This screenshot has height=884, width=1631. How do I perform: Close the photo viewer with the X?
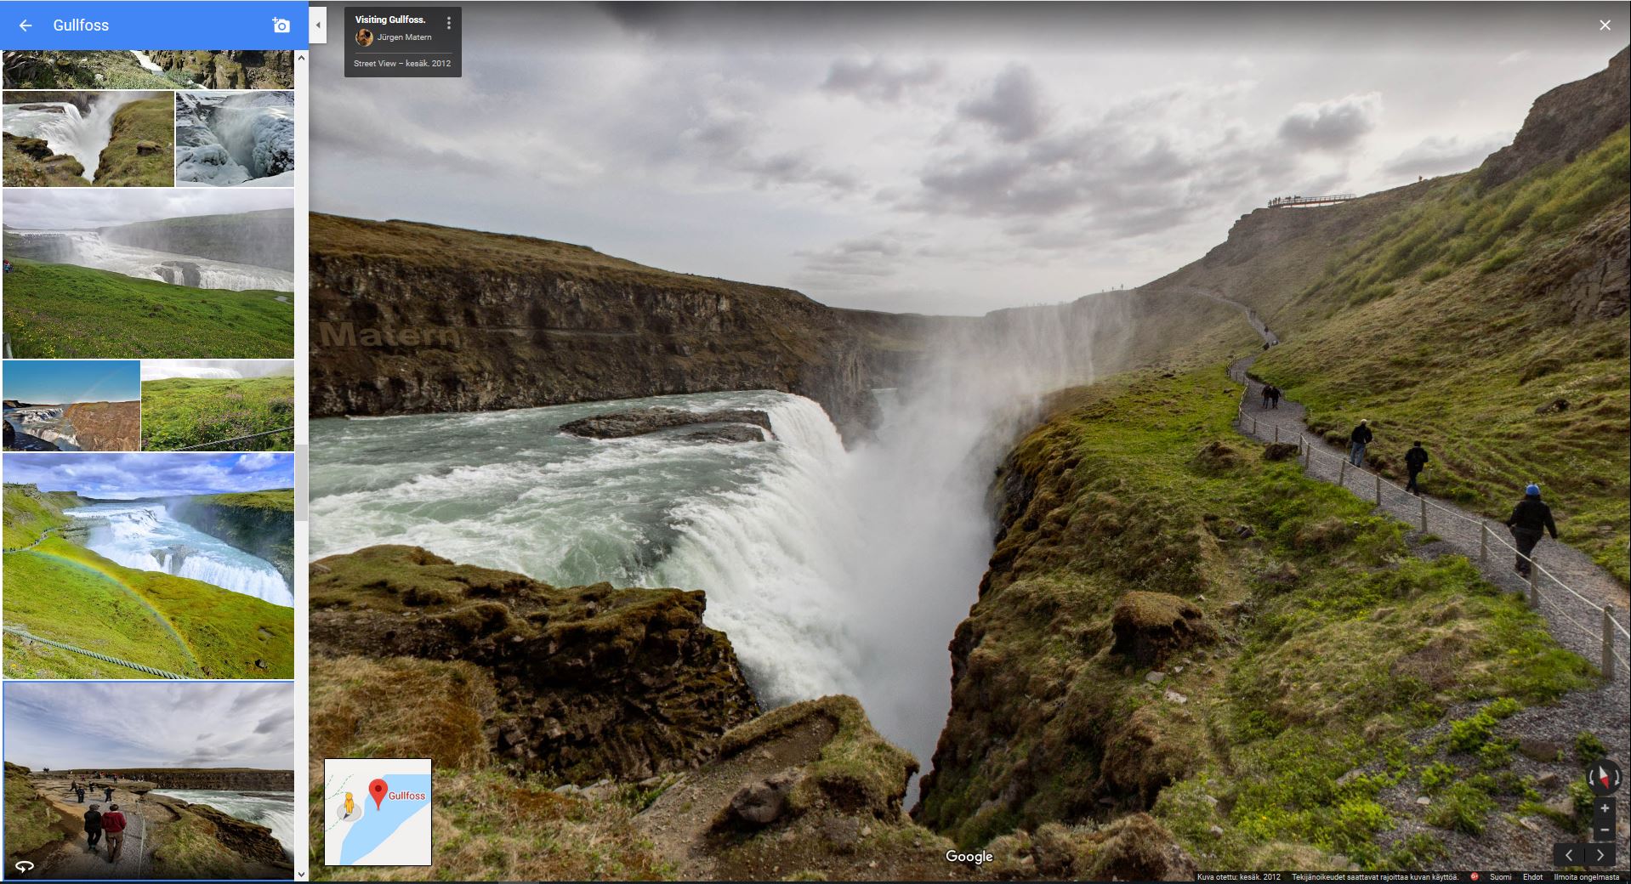click(x=1605, y=25)
